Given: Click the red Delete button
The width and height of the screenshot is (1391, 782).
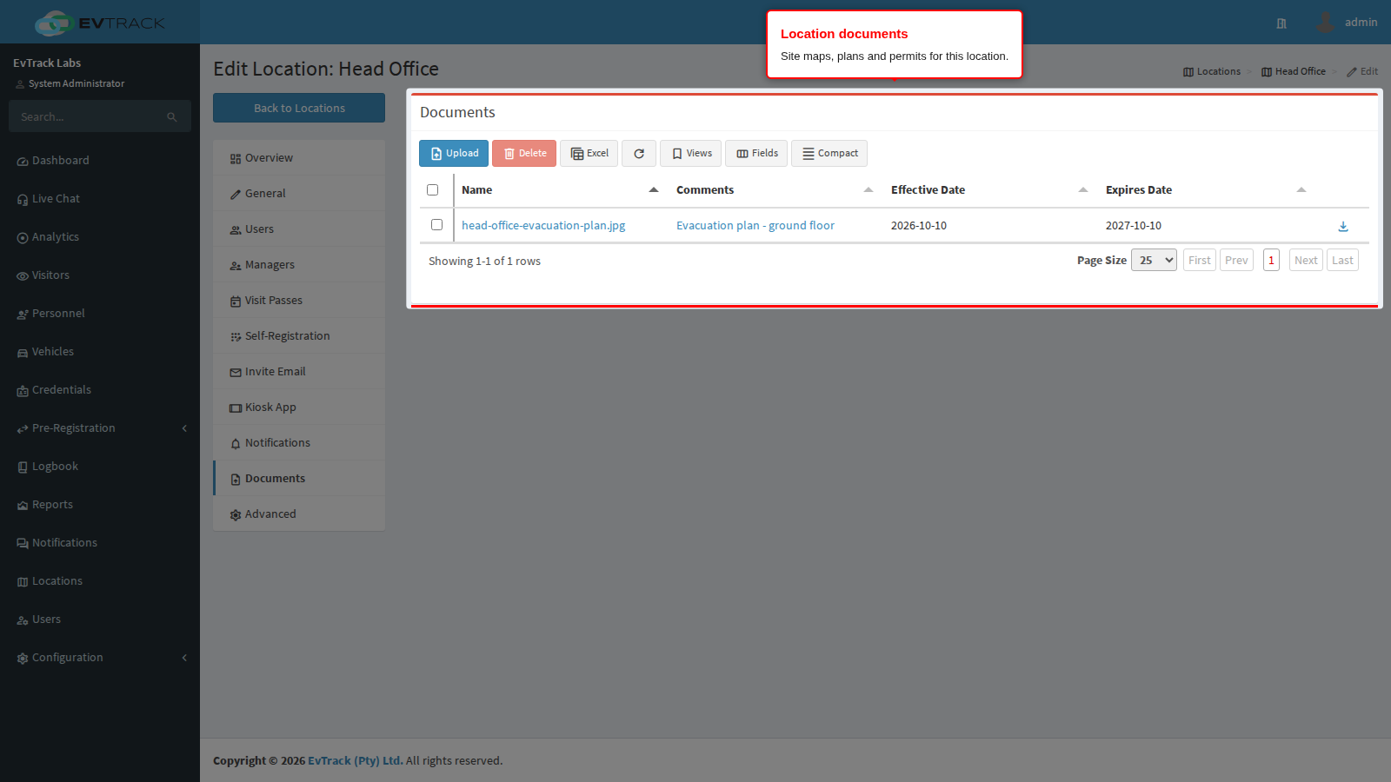Looking at the screenshot, I should click(524, 154).
